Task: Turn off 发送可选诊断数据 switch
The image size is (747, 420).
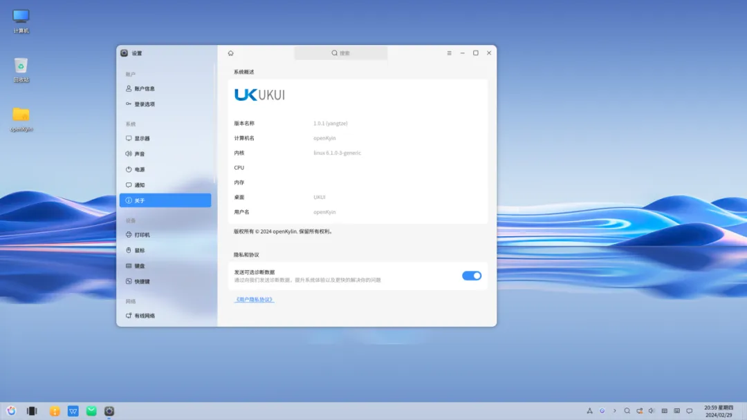Action: (x=472, y=276)
